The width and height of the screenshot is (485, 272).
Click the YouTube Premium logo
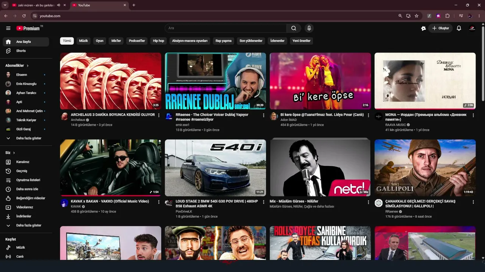(29, 28)
